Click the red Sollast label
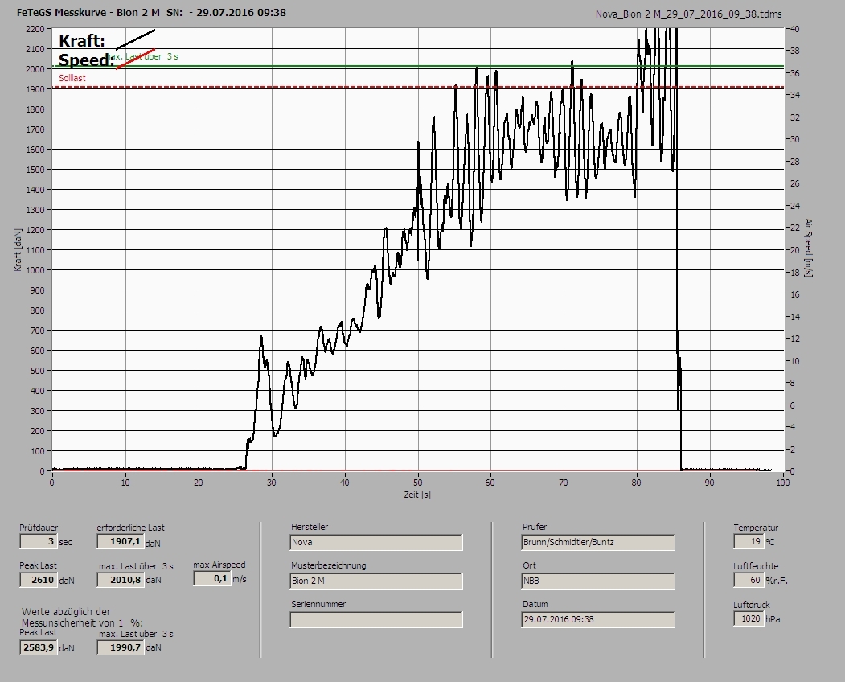 click(x=72, y=78)
